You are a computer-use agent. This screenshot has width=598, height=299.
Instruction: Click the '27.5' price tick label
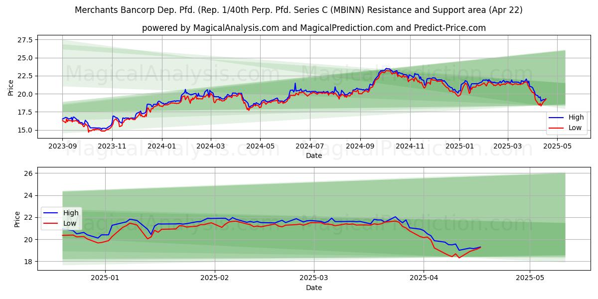25,40
